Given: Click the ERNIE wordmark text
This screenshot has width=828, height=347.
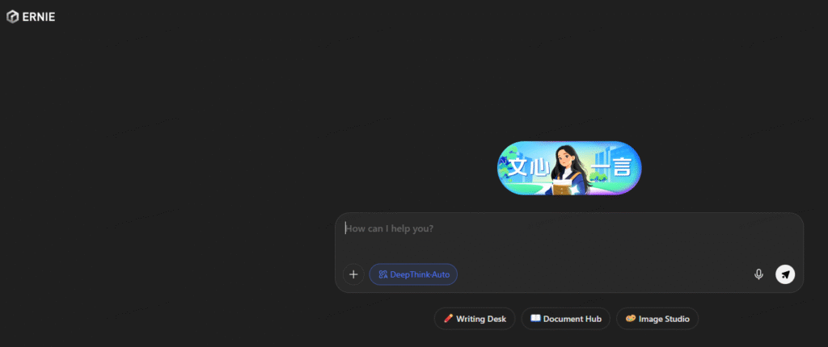Looking at the screenshot, I should coord(39,17).
